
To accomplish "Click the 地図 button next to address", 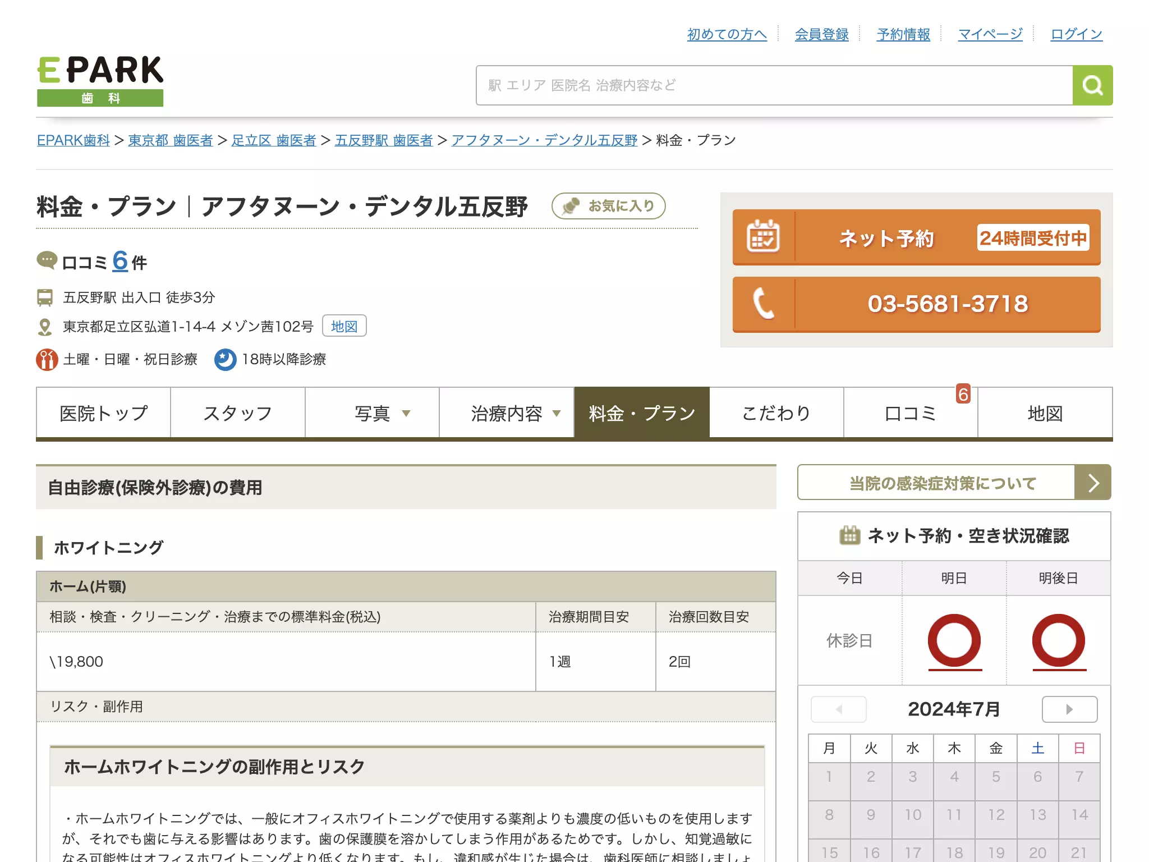I will [344, 326].
